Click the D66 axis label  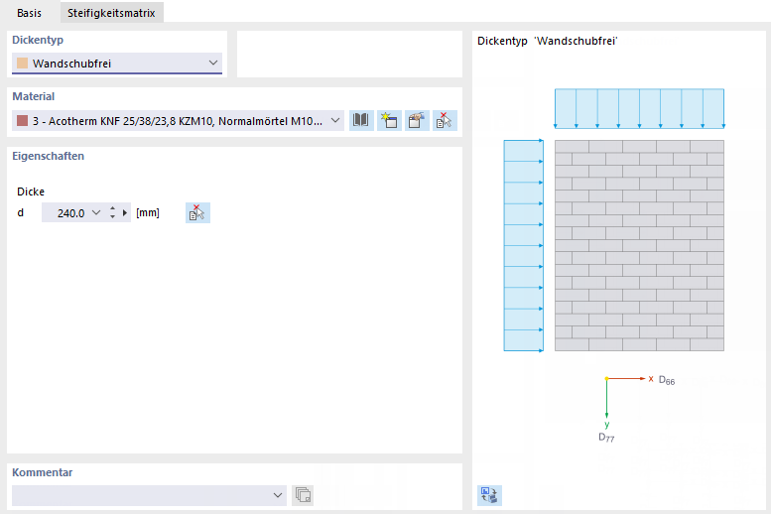(667, 380)
